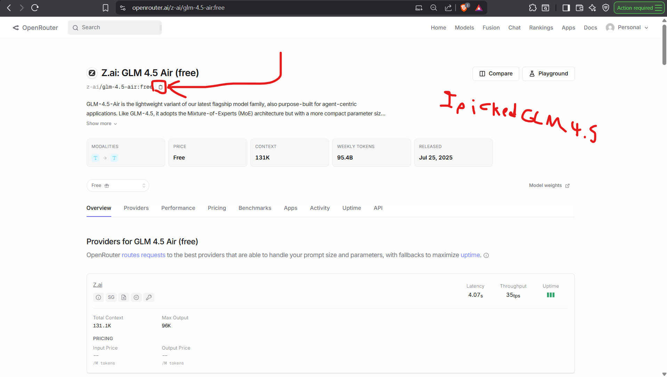Follow the routes requests link
The height and width of the screenshot is (377, 667).
[x=144, y=255]
